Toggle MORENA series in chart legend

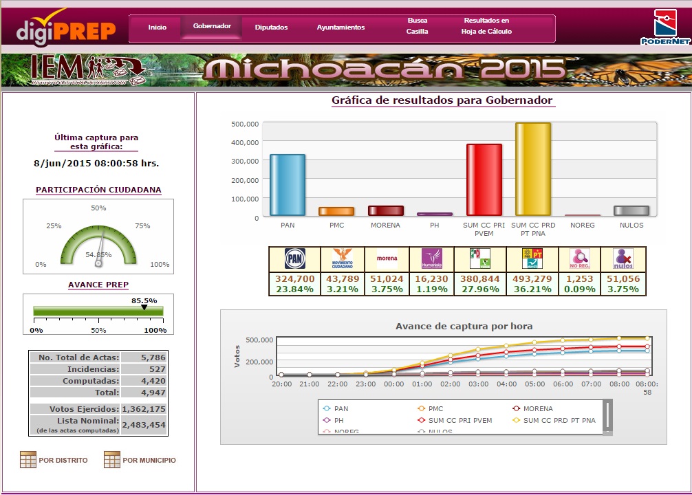tap(532, 408)
